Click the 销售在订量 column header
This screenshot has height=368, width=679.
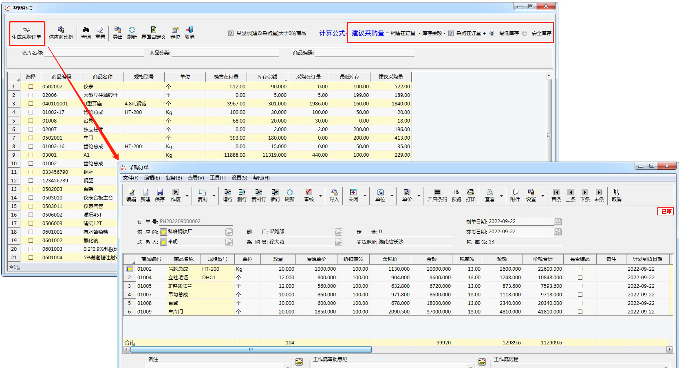226,77
